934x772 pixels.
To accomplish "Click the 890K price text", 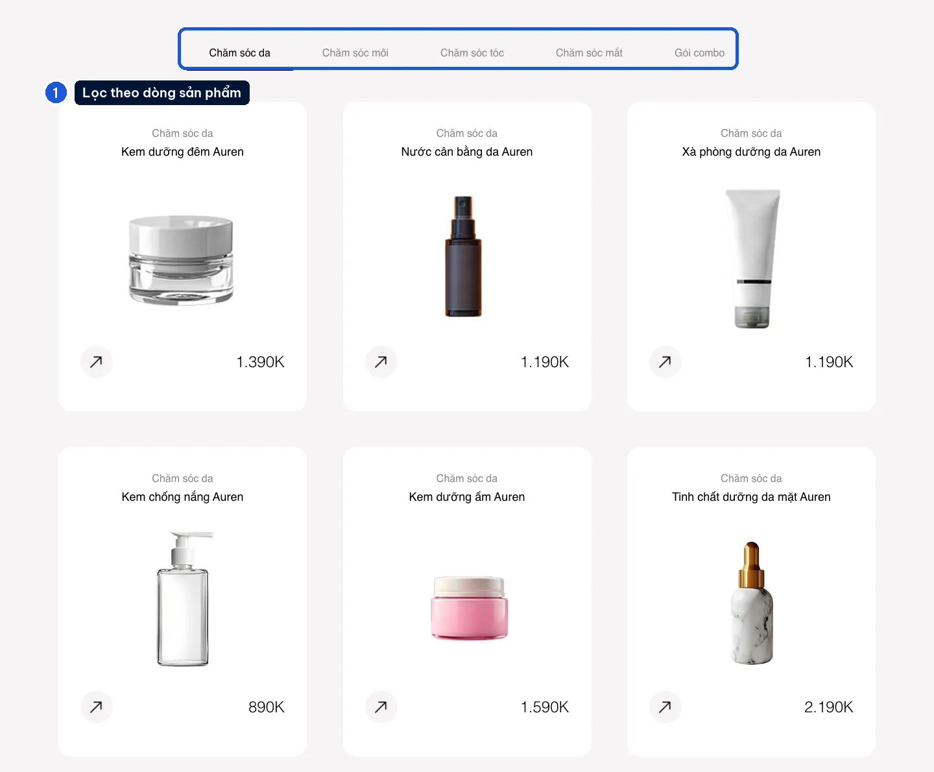I will (x=267, y=707).
